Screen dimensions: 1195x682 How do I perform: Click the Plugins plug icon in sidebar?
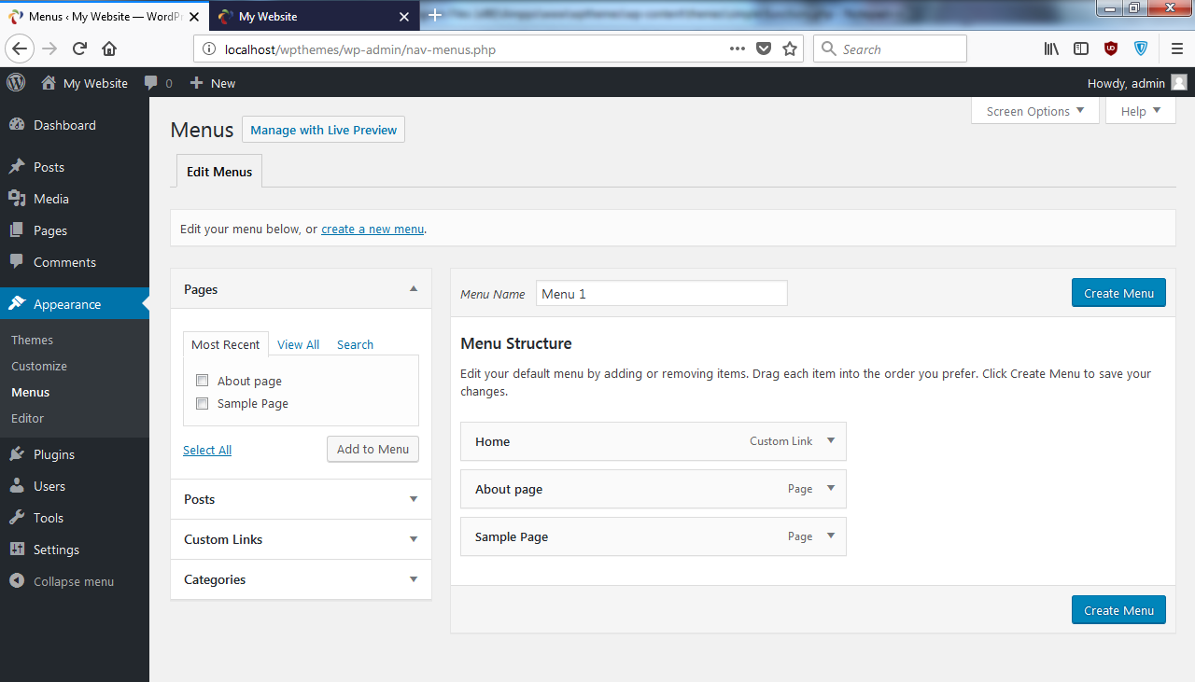tap(17, 454)
